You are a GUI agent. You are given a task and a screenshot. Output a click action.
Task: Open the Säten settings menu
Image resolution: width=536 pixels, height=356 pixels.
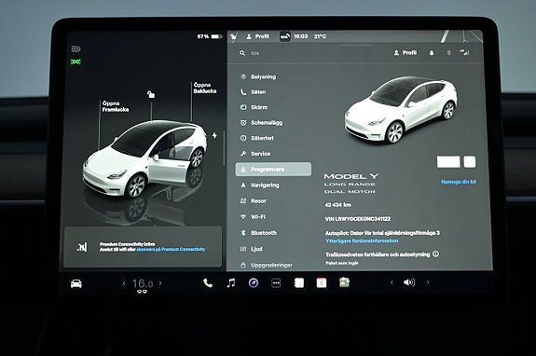pos(254,92)
